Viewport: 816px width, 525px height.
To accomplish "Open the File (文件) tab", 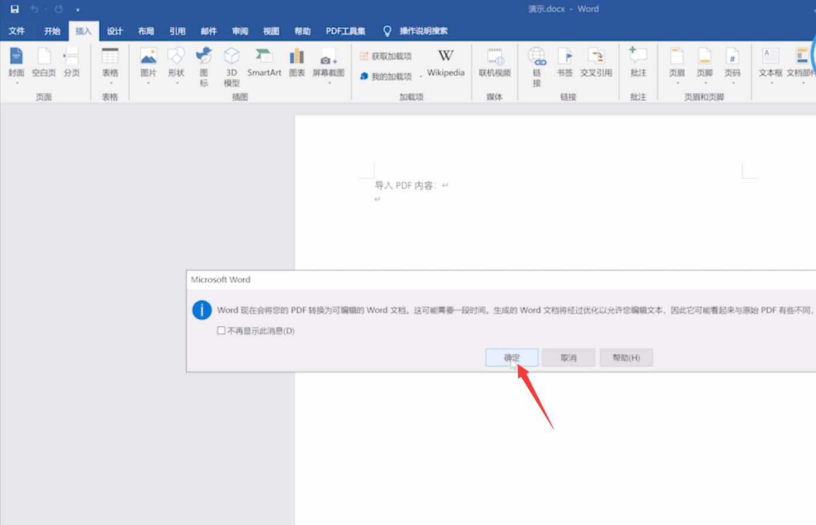I will click(16, 31).
